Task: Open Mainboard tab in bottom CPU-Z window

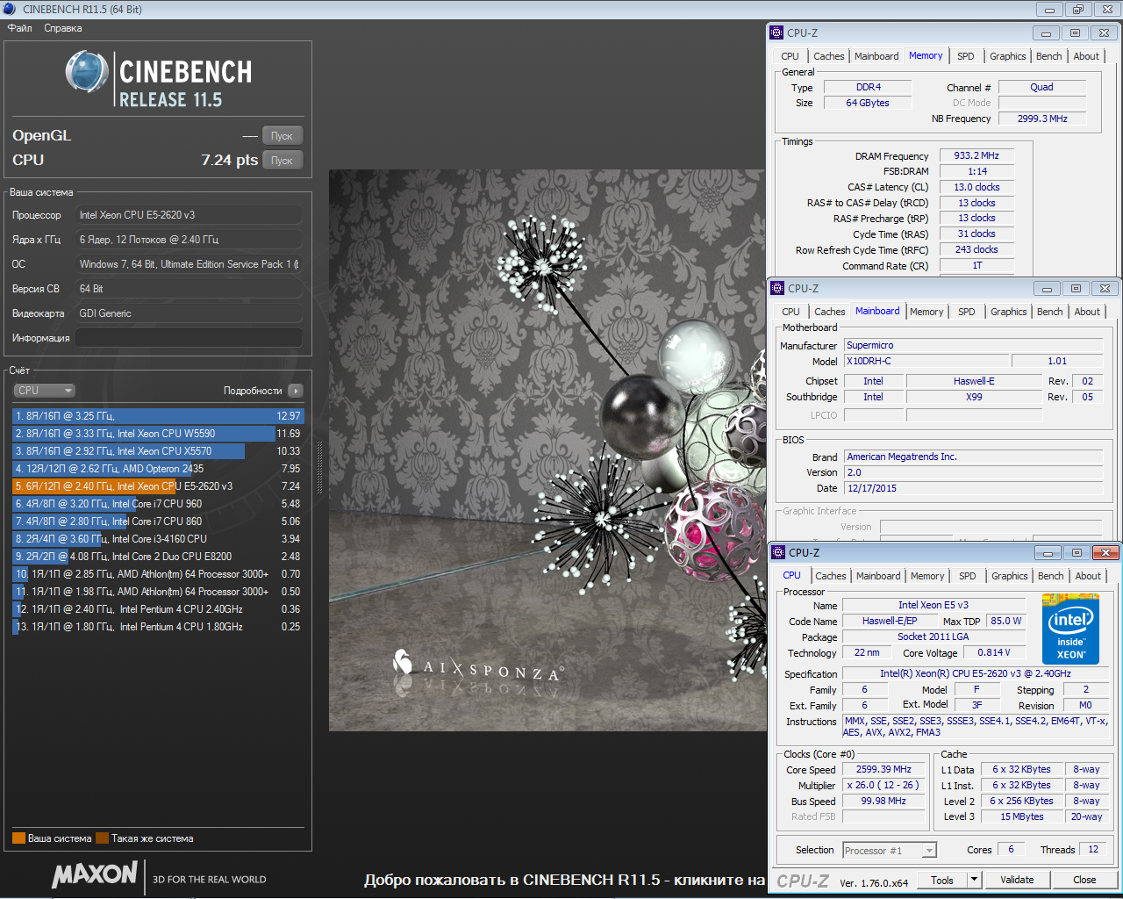Action: 878,576
